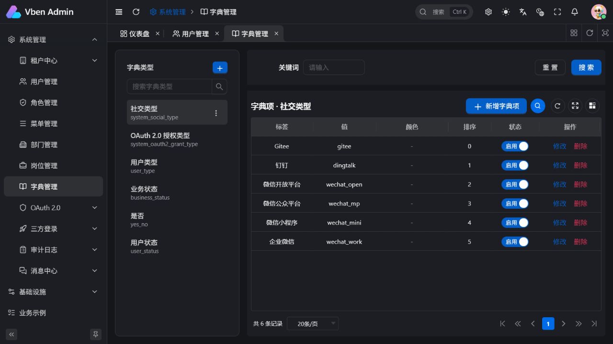The height and width of the screenshot is (344, 613).
Task: Open more options for 社交类型
Action: pyautogui.click(x=216, y=113)
